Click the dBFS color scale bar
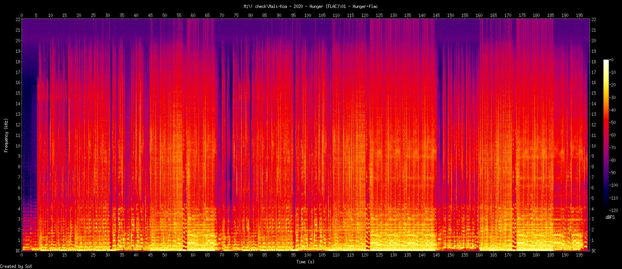622x269 pixels. pyautogui.click(x=606, y=135)
